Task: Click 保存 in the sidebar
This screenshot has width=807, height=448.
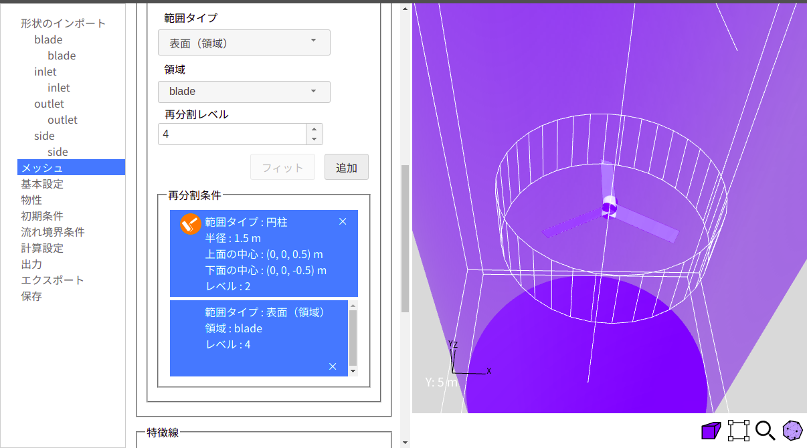Action: pyautogui.click(x=31, y=296)
